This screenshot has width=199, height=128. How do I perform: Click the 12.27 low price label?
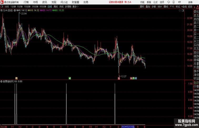124,76
